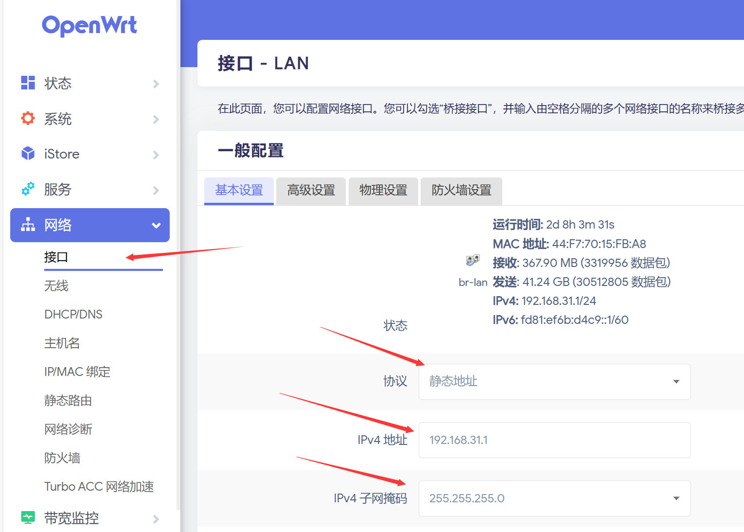Expand the iStore menu chevron

pyautogui.click(x=156, y=155)
